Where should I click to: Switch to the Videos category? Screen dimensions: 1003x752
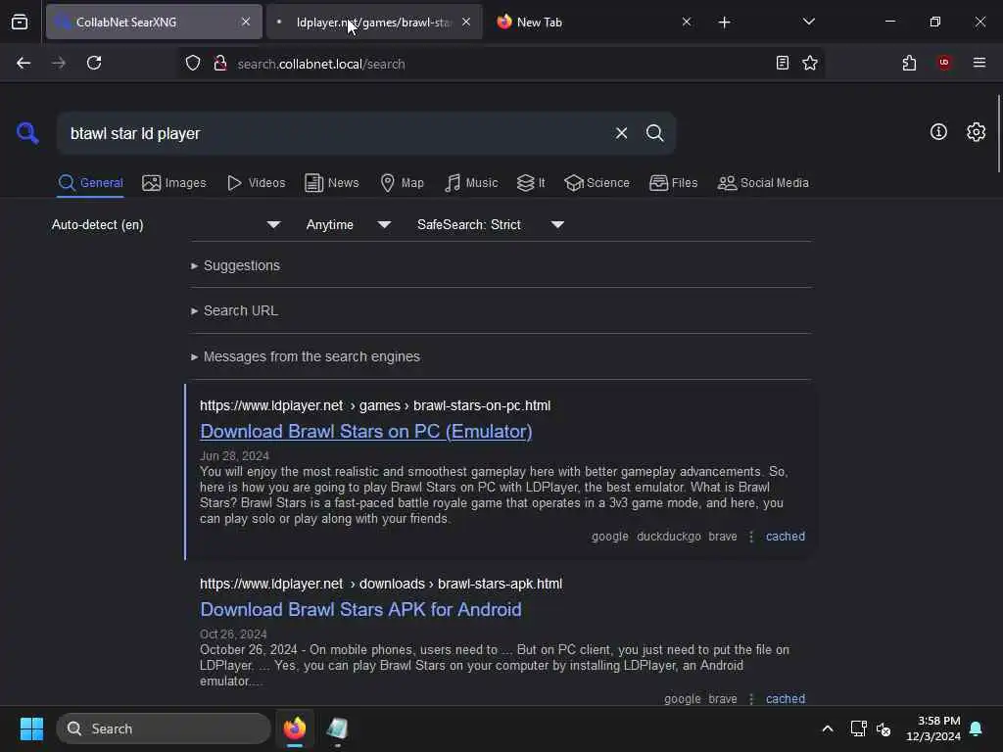click(256, 183)
